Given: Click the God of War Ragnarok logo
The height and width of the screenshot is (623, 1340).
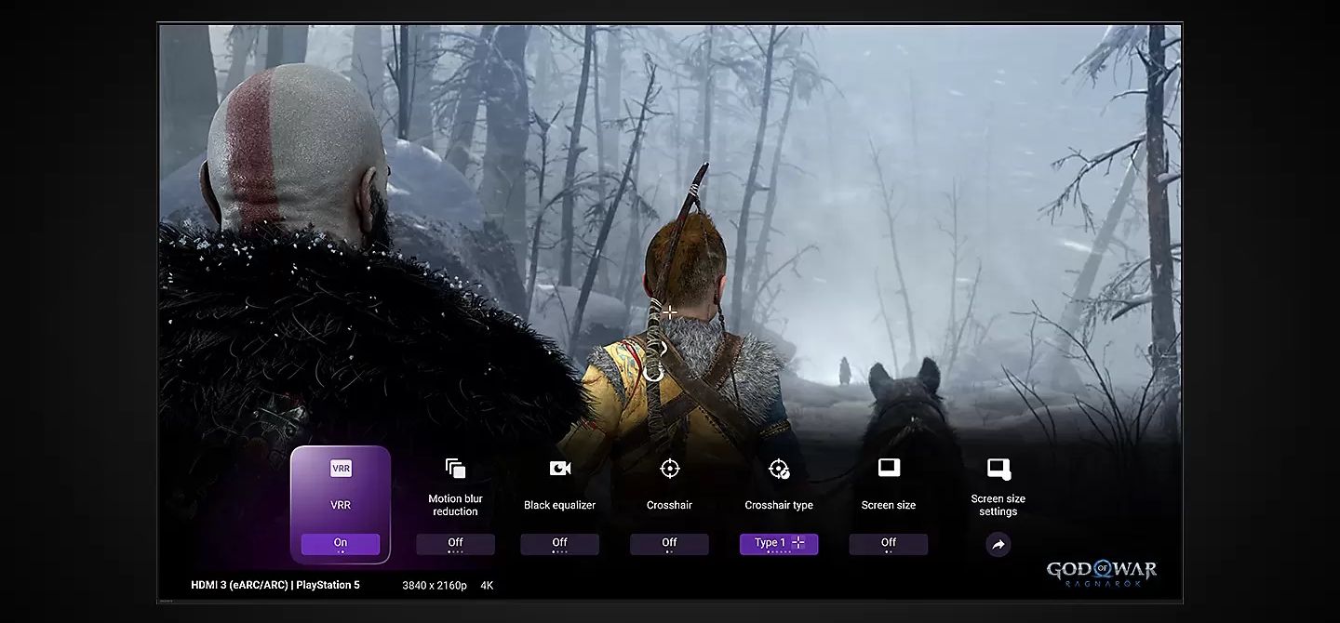Looking at the screenshot, I should (1103, 571).
